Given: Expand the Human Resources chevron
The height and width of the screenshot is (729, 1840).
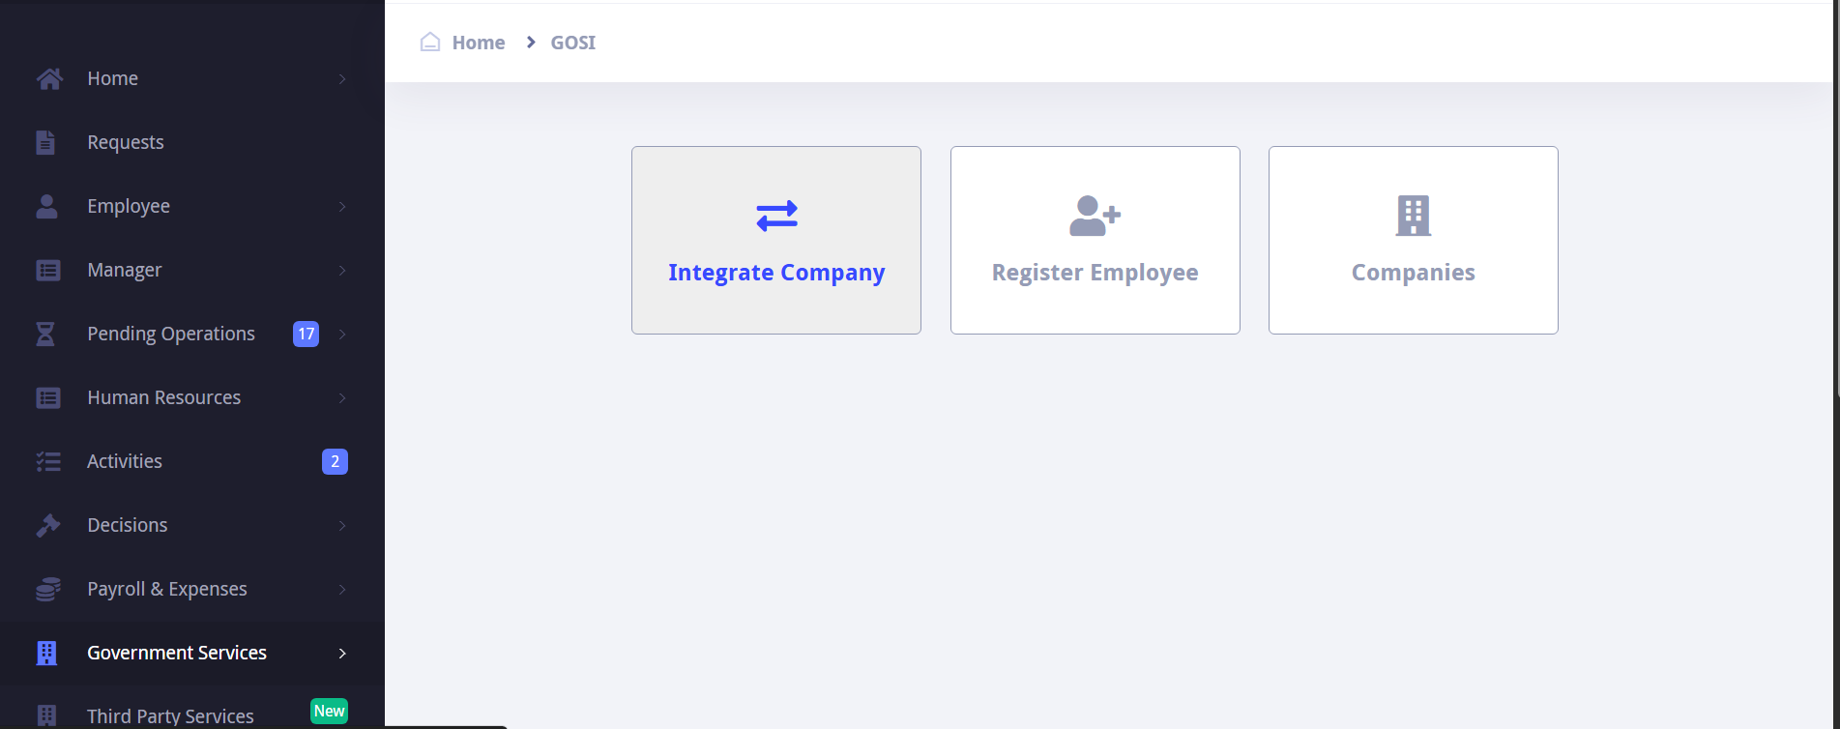Looking at the screenshot, I should click(x=342, y=397).
